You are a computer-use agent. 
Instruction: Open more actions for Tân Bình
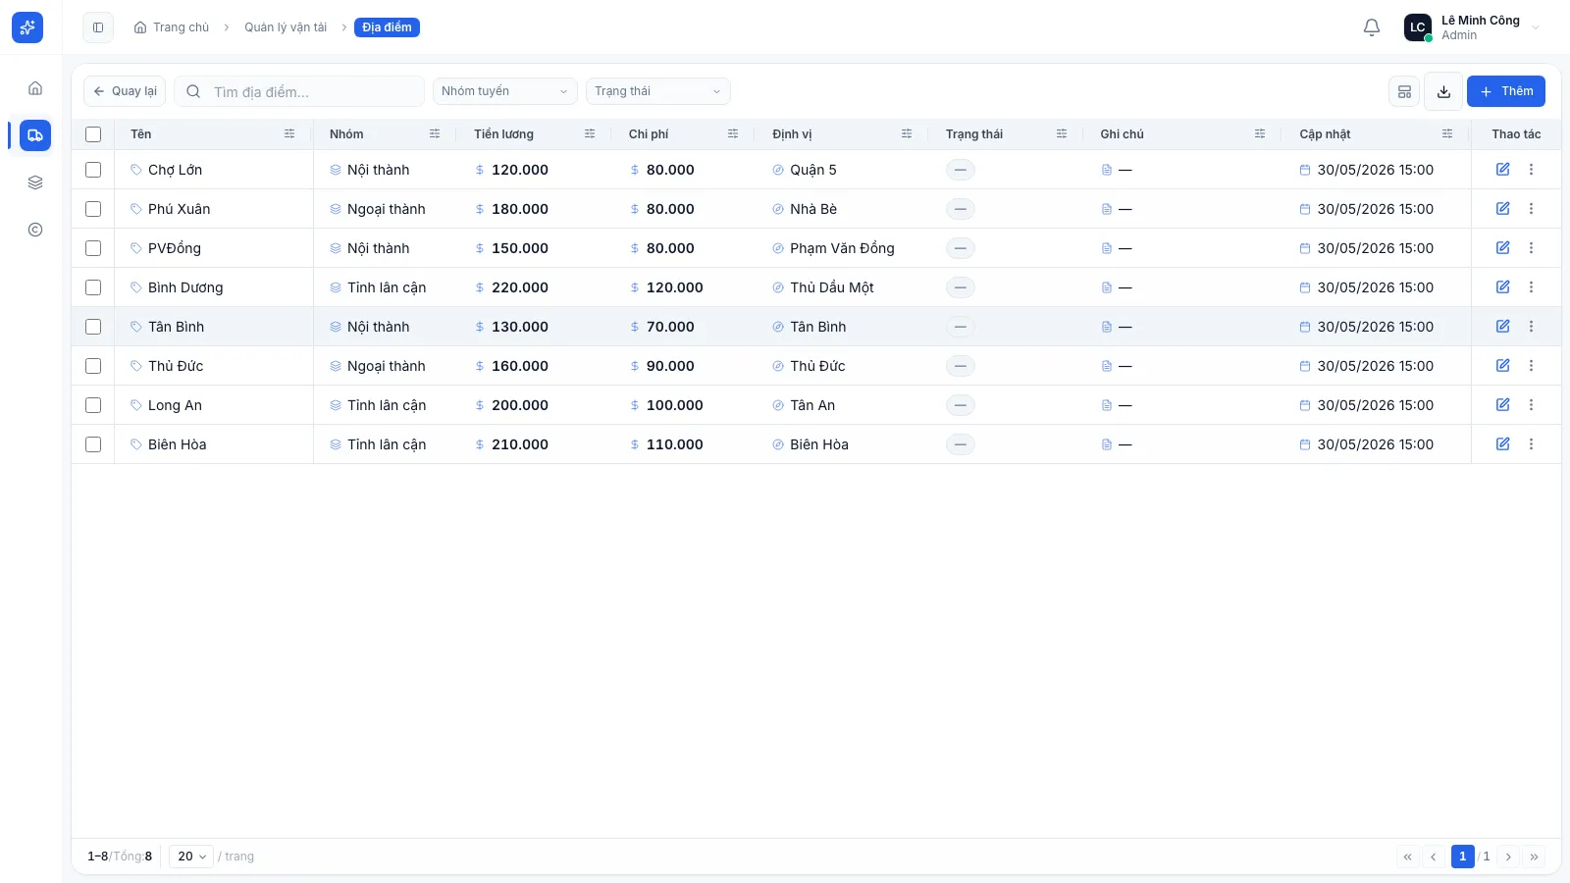coord(1531,327)
